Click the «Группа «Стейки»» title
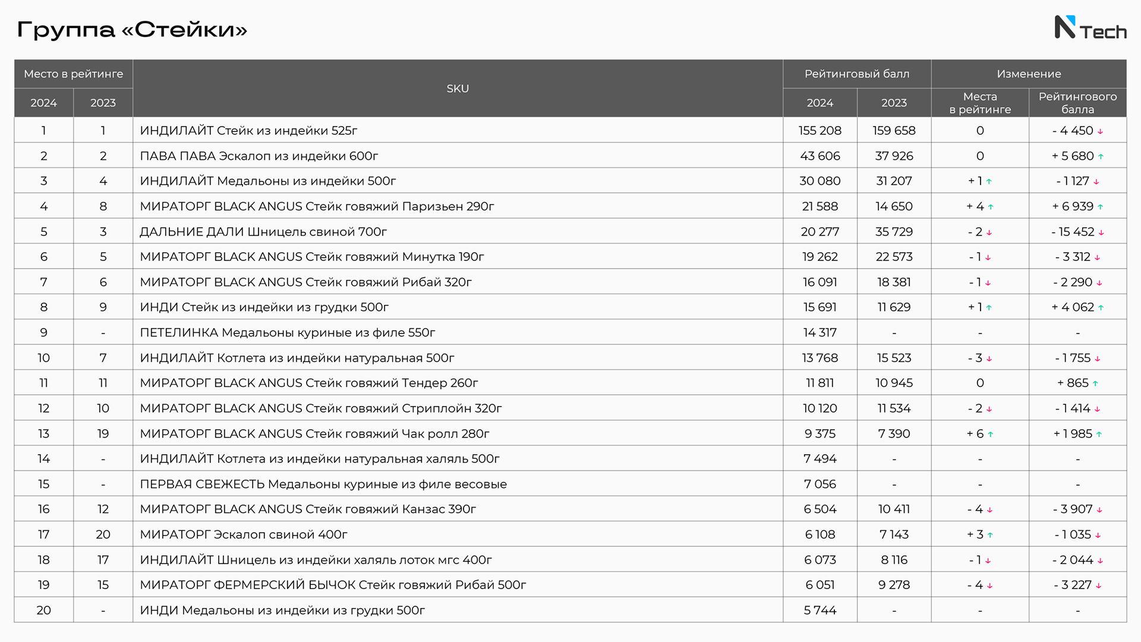Viewport: 1141px width, 642px height. click(x=132, y=29)
